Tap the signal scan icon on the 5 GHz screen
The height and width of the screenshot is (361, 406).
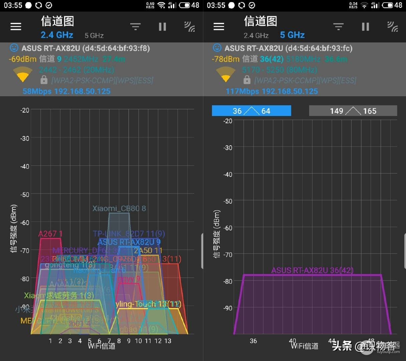click(392, 26)
